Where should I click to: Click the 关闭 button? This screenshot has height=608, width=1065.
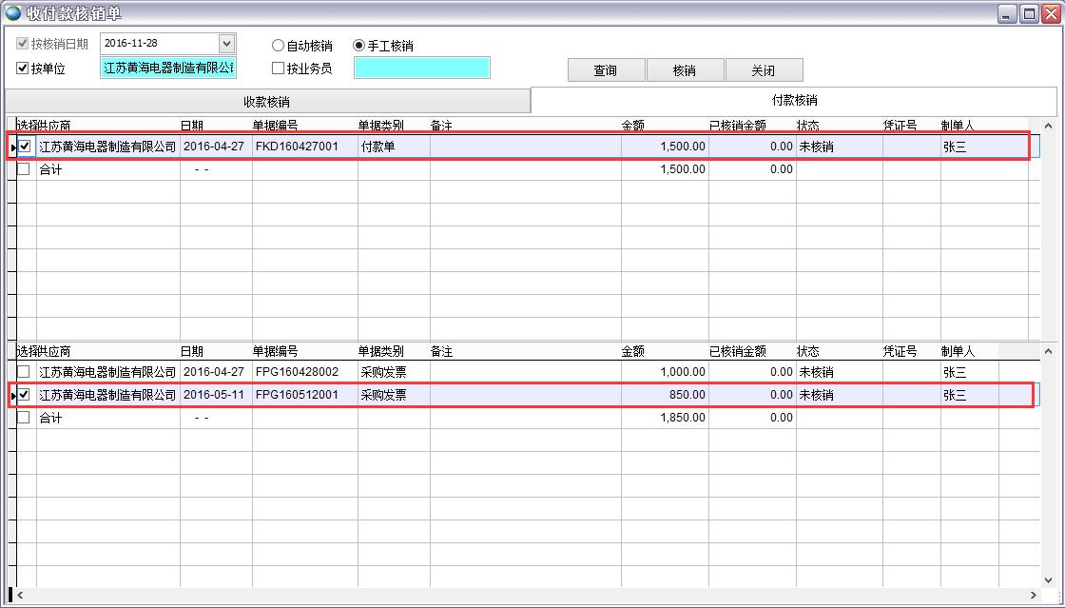(765, 69)
